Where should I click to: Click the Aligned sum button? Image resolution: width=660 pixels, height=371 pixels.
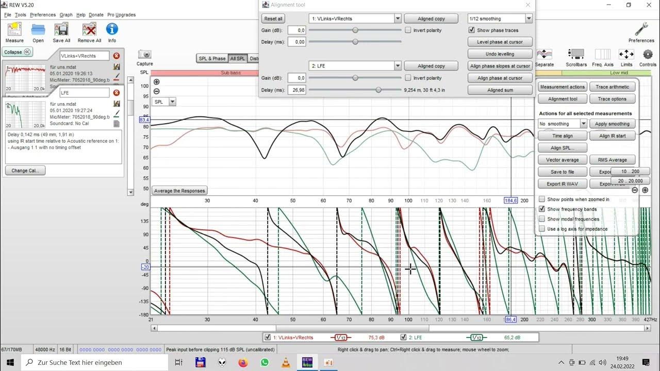point(500,90)
